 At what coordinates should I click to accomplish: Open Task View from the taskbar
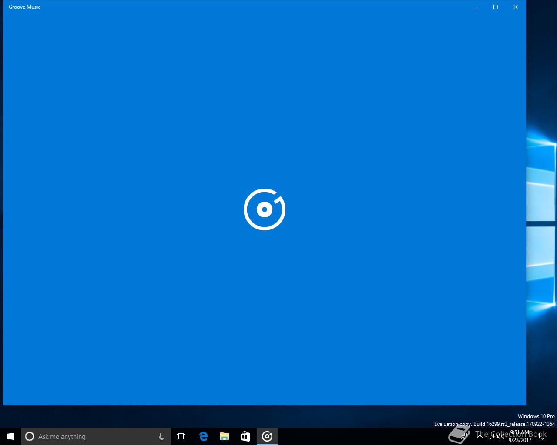click(x=181, y=436)
